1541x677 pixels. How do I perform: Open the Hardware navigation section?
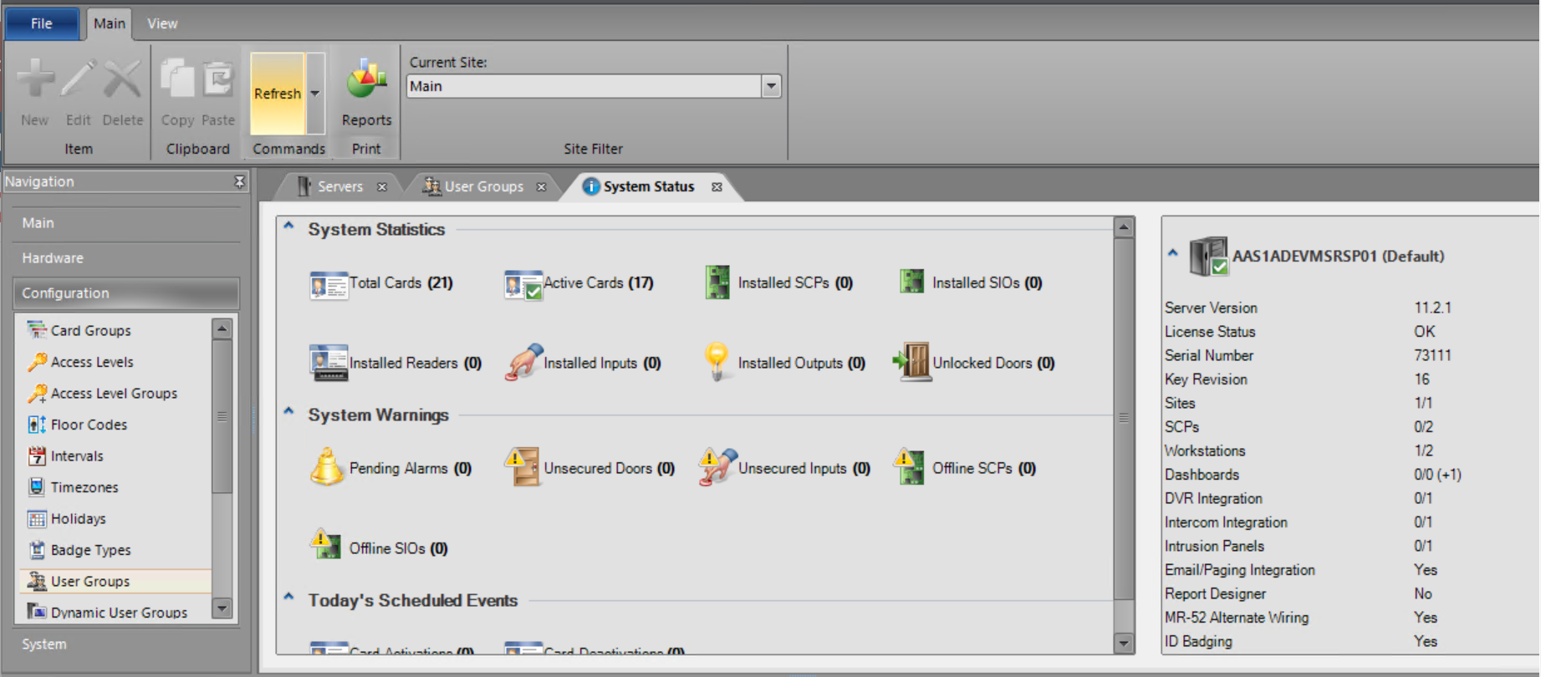tap(53, 258)
